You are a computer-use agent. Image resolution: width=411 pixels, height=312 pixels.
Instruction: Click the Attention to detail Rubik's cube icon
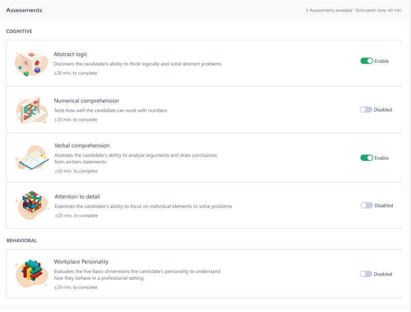pos(32,205)
